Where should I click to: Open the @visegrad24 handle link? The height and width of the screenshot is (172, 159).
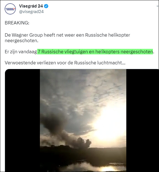[x=31, y=12]
